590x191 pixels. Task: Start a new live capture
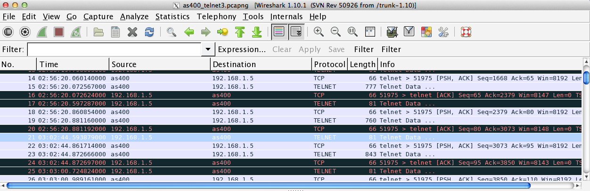click(42, 32)
